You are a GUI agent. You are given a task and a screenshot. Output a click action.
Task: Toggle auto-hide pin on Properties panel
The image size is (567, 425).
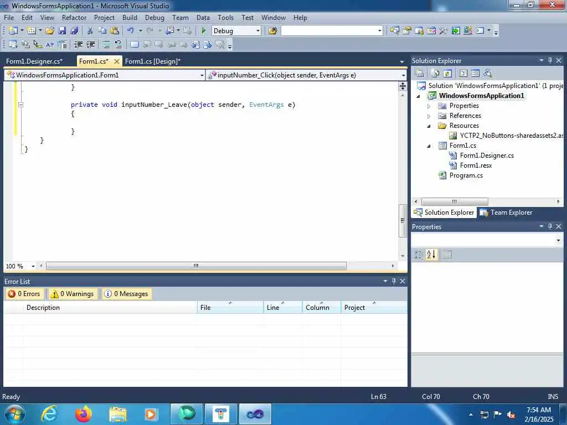[550, 226]
